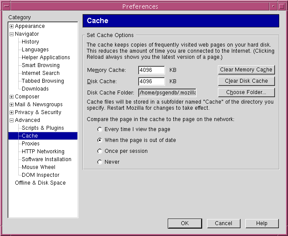
Task: Select 'When the page is out of date'
Action: point(100,140)
